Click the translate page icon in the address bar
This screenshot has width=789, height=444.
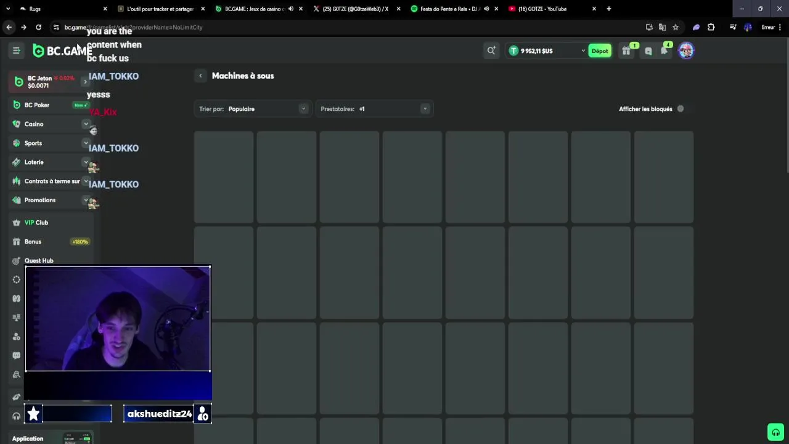(x=662, y=27)
